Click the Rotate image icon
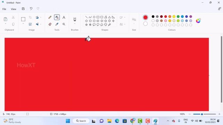This screenshot has width=223, height=125. 37,17
